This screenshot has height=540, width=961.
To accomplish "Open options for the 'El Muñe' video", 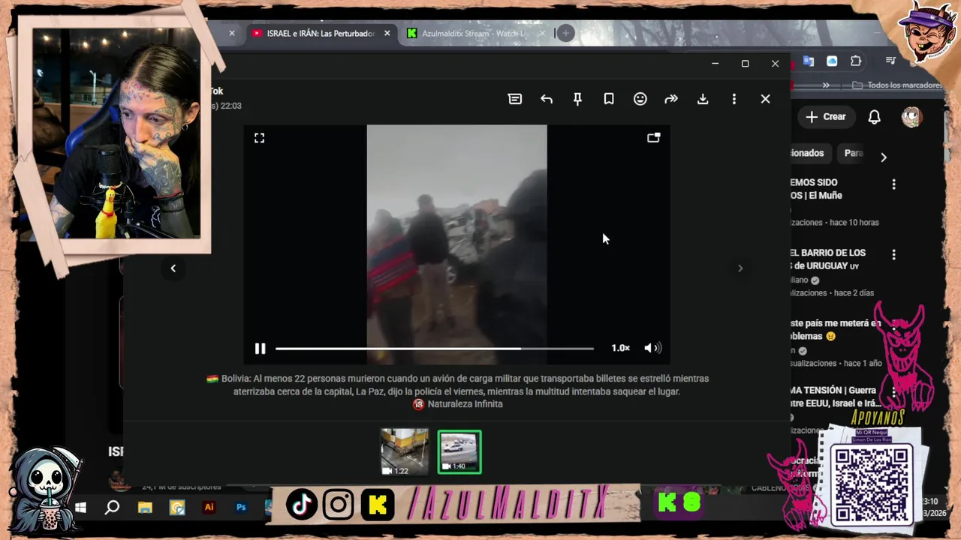I will tap(893, 184).
